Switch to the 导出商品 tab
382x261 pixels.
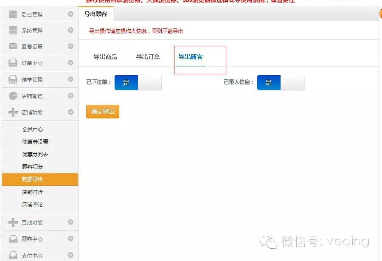(105, 57)
